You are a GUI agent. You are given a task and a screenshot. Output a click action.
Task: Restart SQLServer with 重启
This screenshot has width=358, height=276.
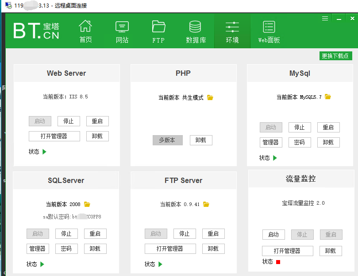(x=95, y=234)
